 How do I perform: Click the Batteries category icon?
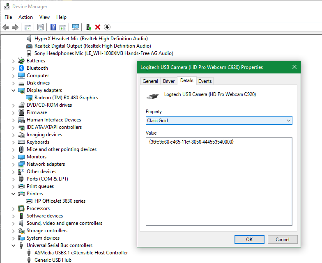21,61
